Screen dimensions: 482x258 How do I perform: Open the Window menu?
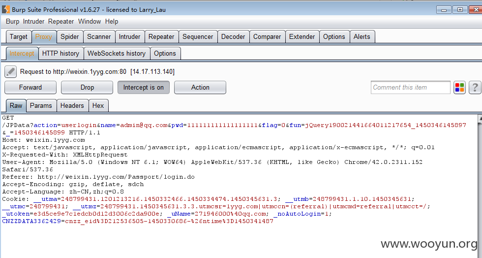click(x=90, y=22)
